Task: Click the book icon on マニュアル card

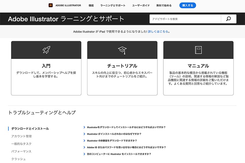Action: (x=198, y=50)
